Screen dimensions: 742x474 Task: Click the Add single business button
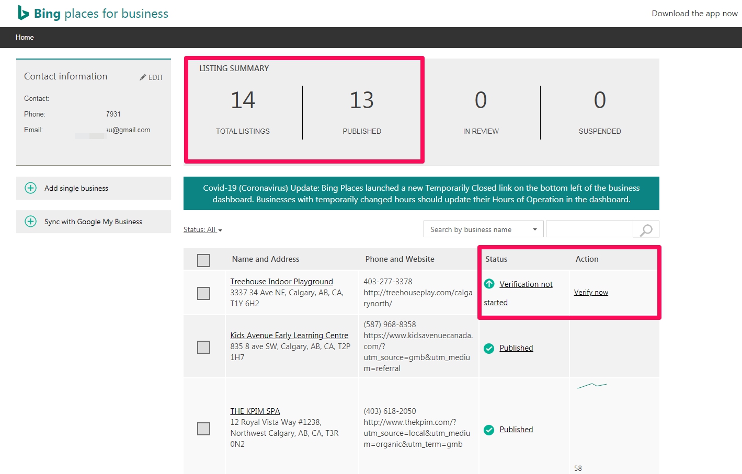point(94,188)
